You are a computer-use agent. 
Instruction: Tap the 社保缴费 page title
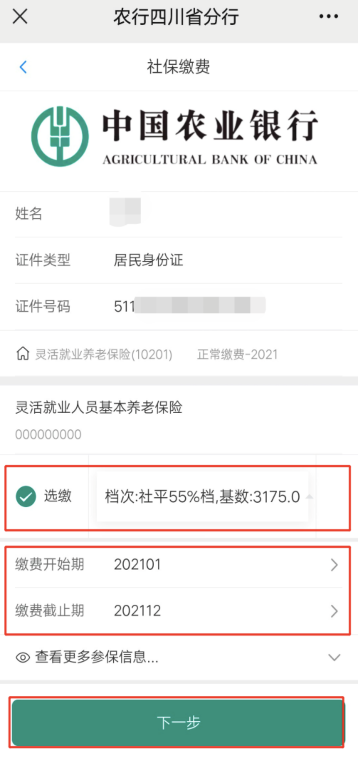pyautogui.click(x=178, y=67)
